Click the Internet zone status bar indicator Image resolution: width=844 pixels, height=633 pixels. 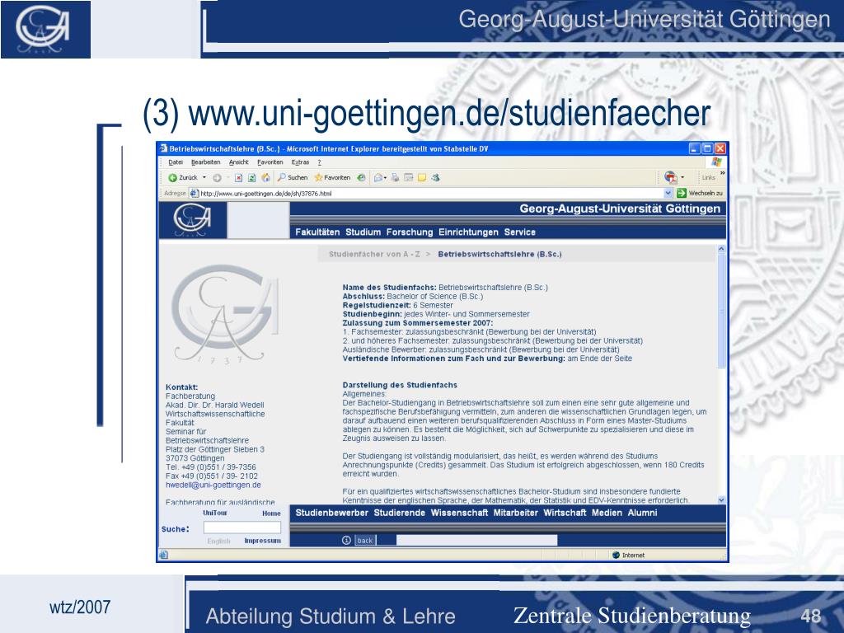point(628,555)
